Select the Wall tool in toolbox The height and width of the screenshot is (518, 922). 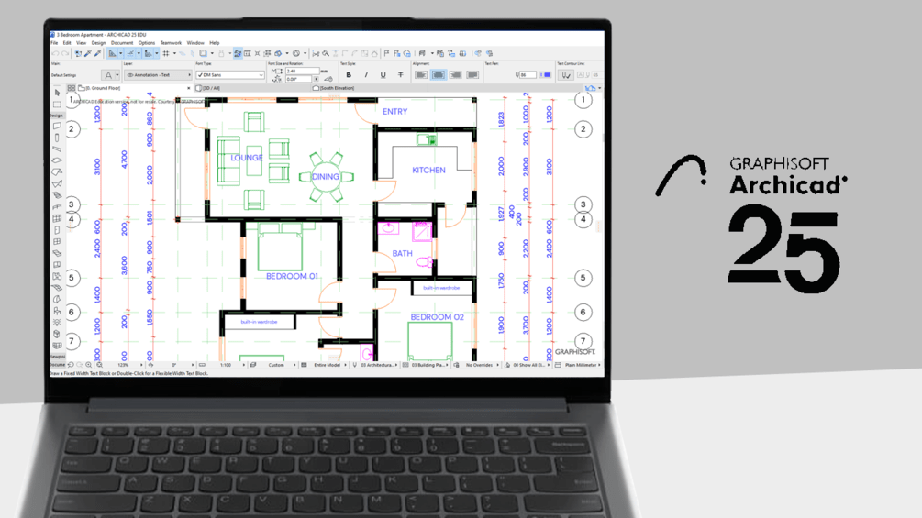point(57,126)
